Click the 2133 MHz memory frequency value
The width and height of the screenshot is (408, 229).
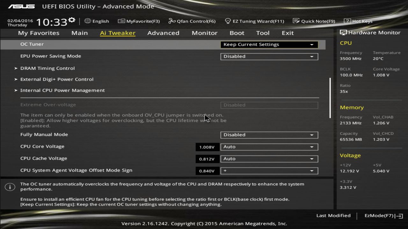pyautogui.click(x=351, y=123)
